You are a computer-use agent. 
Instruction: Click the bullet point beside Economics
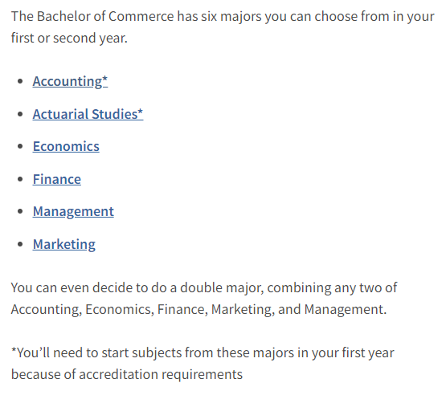pyautogui.click(x=20, y=147)
